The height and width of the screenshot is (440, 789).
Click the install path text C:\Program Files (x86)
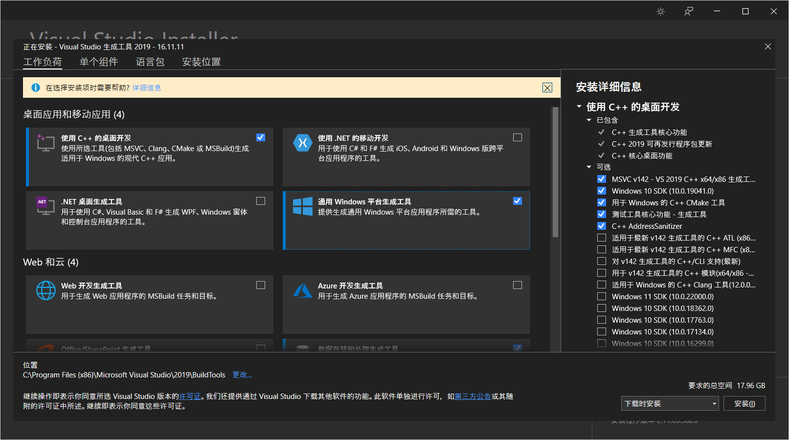124,374
